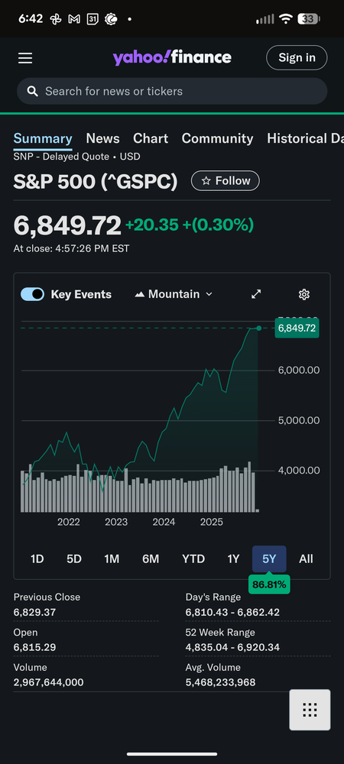Tap the battery indicator in status bar
This screenshot has width=344, height=764.
coord(308,19)
